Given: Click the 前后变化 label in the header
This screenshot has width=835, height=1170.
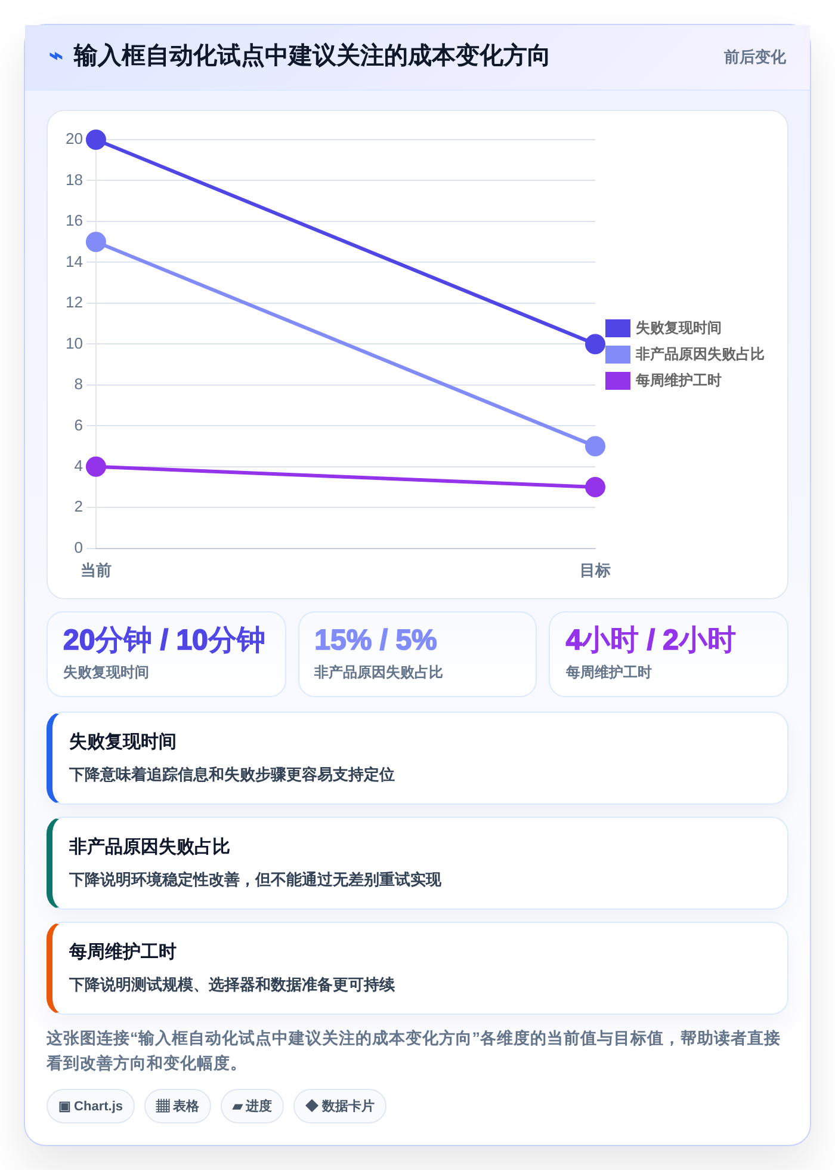Looking at the screenshot, I should 754,57.
